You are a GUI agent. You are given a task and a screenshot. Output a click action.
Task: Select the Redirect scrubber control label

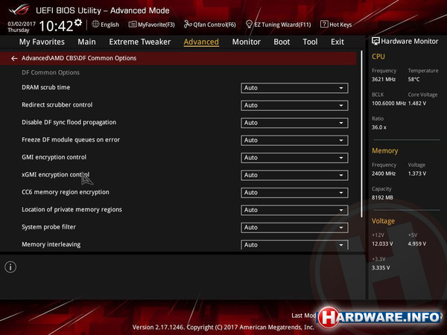tap(57, 105)
